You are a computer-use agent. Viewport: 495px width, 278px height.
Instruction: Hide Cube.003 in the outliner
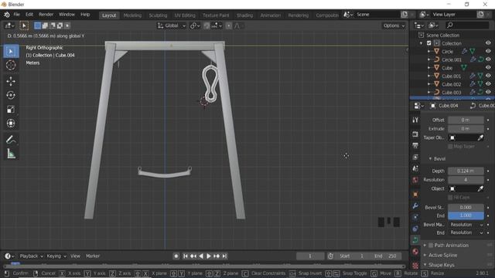tap(488, 93)
